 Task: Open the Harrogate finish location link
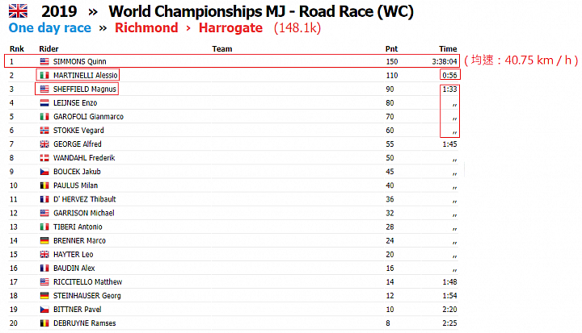click(229, 28)
